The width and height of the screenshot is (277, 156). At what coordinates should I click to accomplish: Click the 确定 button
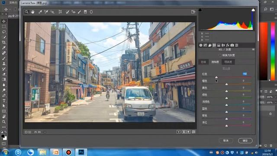click(x=245, y=140)
